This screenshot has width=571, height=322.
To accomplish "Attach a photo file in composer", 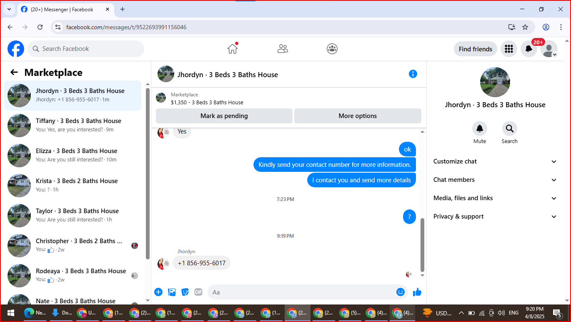I will pyautogui.click(x=172, y=292).
